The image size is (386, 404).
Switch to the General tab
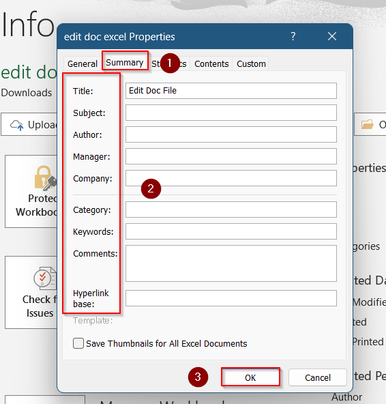click(x=83, y=63)
